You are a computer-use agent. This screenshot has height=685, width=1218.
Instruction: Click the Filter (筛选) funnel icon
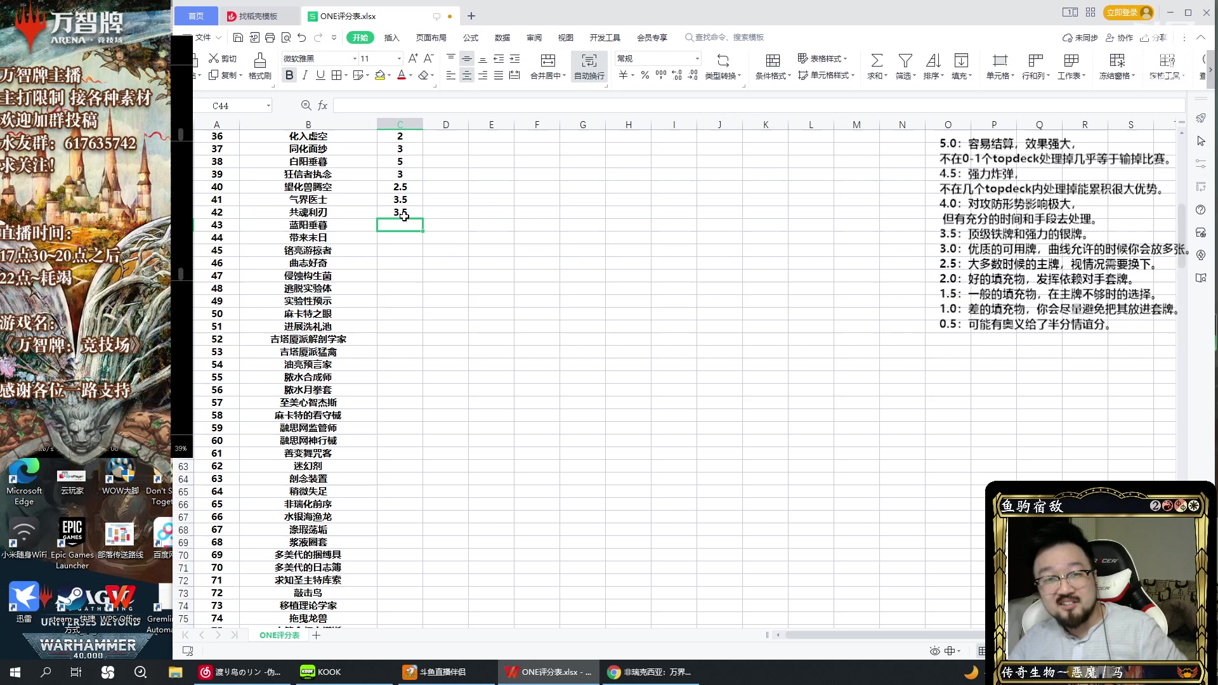905,60
